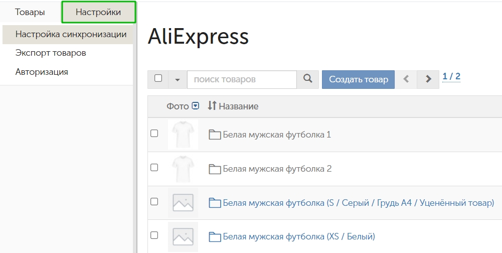Open the Настройки tab
This screenshot has height=253, width=502.
coord(99,12)
